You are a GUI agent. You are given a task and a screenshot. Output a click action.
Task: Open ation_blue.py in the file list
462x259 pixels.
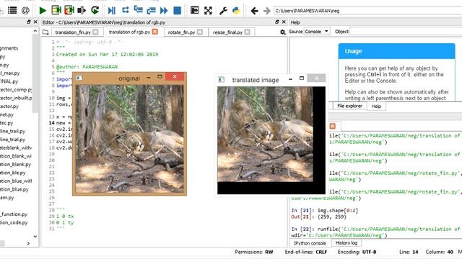click(14, 189)
